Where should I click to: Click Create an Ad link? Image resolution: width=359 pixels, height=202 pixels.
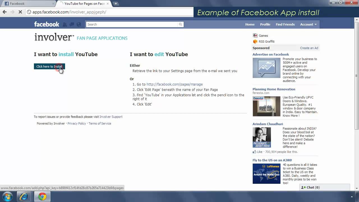point(309,48)
